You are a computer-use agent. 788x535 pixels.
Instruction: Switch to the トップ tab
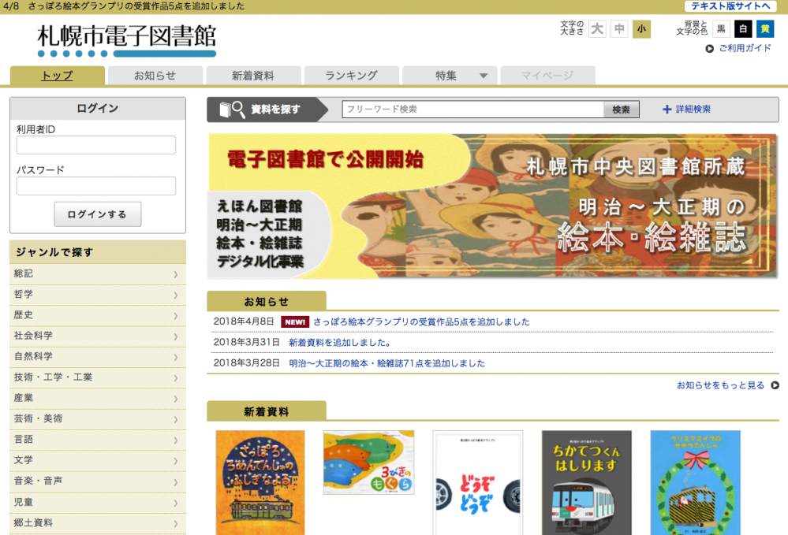pos(58,76)
